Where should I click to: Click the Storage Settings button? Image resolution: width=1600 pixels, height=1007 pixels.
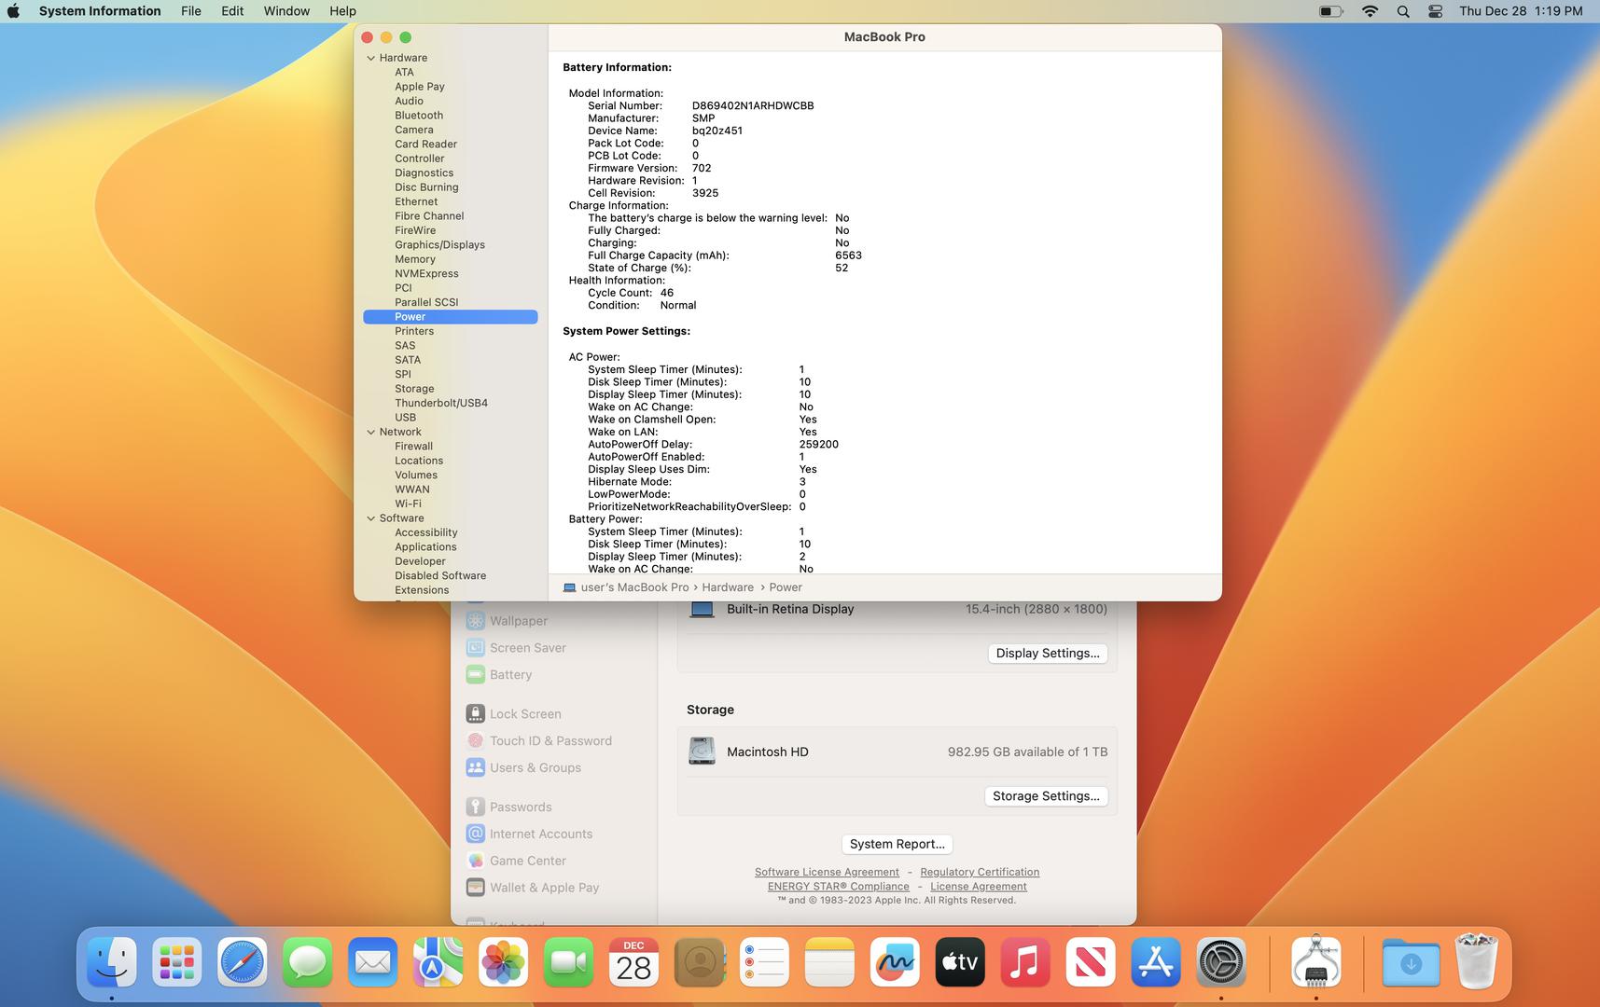[x=1045, y=796]
